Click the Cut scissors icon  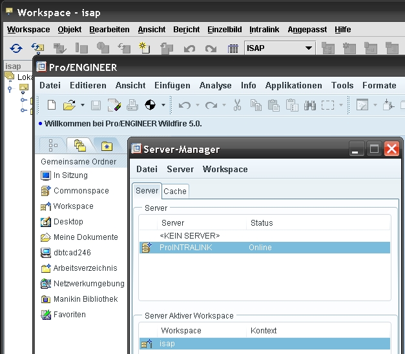coord(237,105)
